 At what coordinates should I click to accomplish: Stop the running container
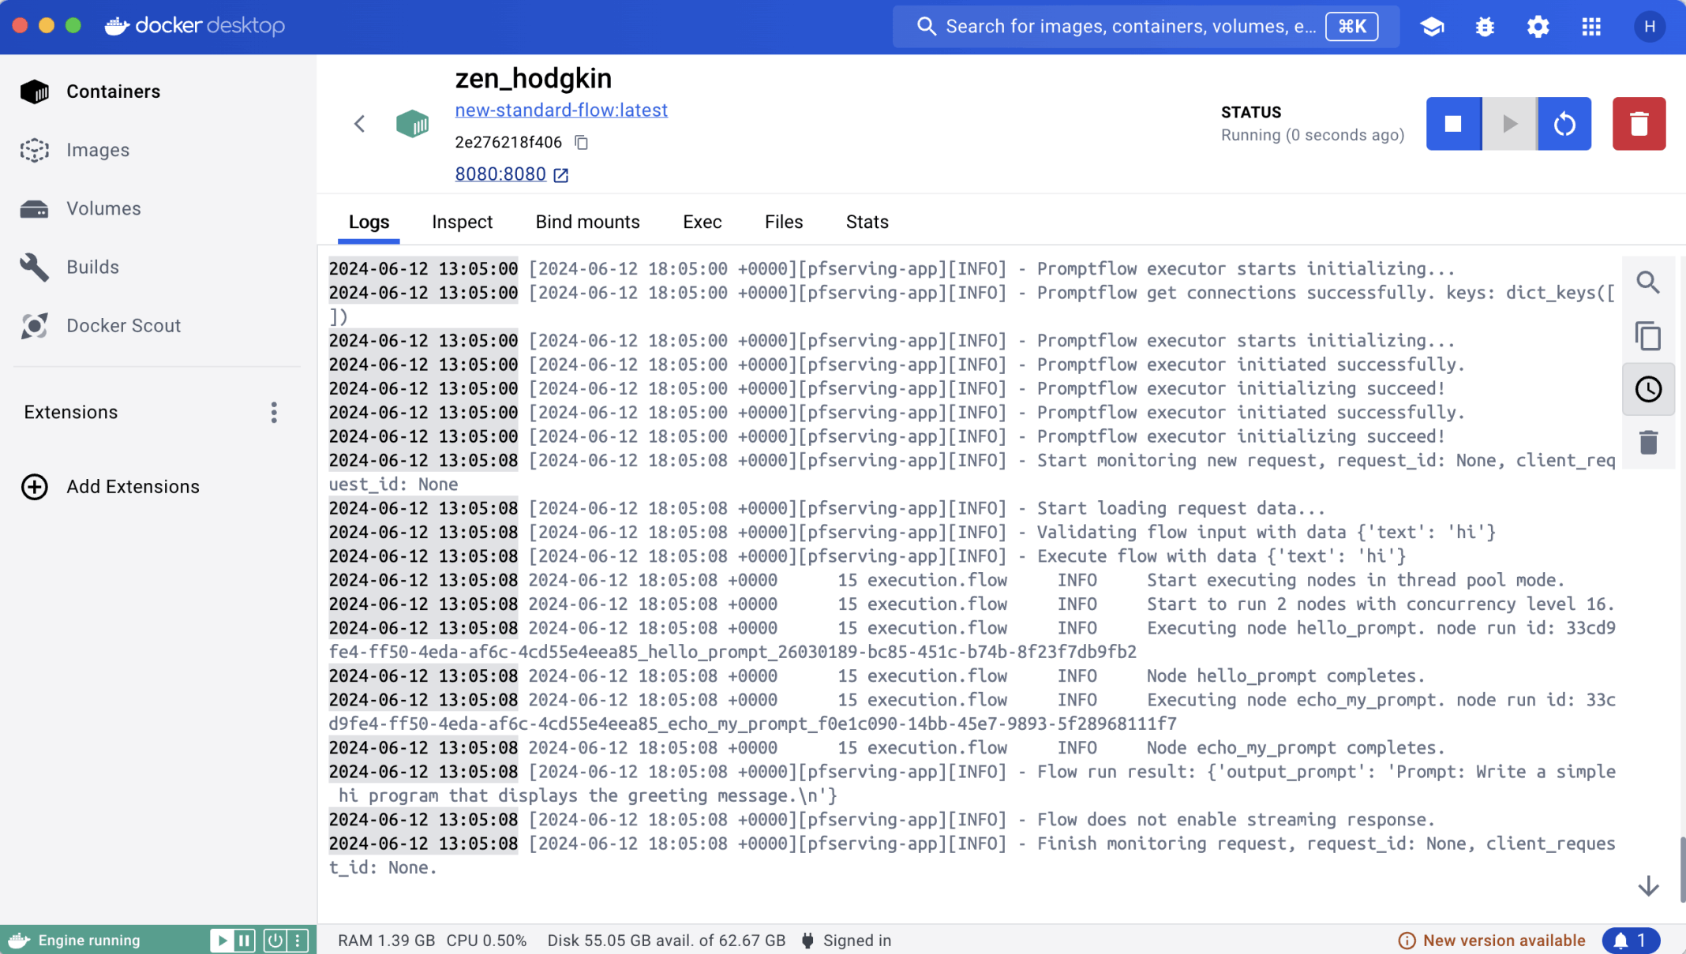[x=1453, y=124]
